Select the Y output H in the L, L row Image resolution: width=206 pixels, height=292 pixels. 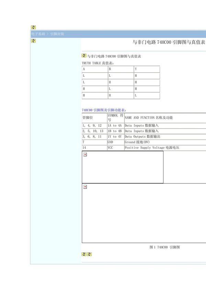click(147, 76)
